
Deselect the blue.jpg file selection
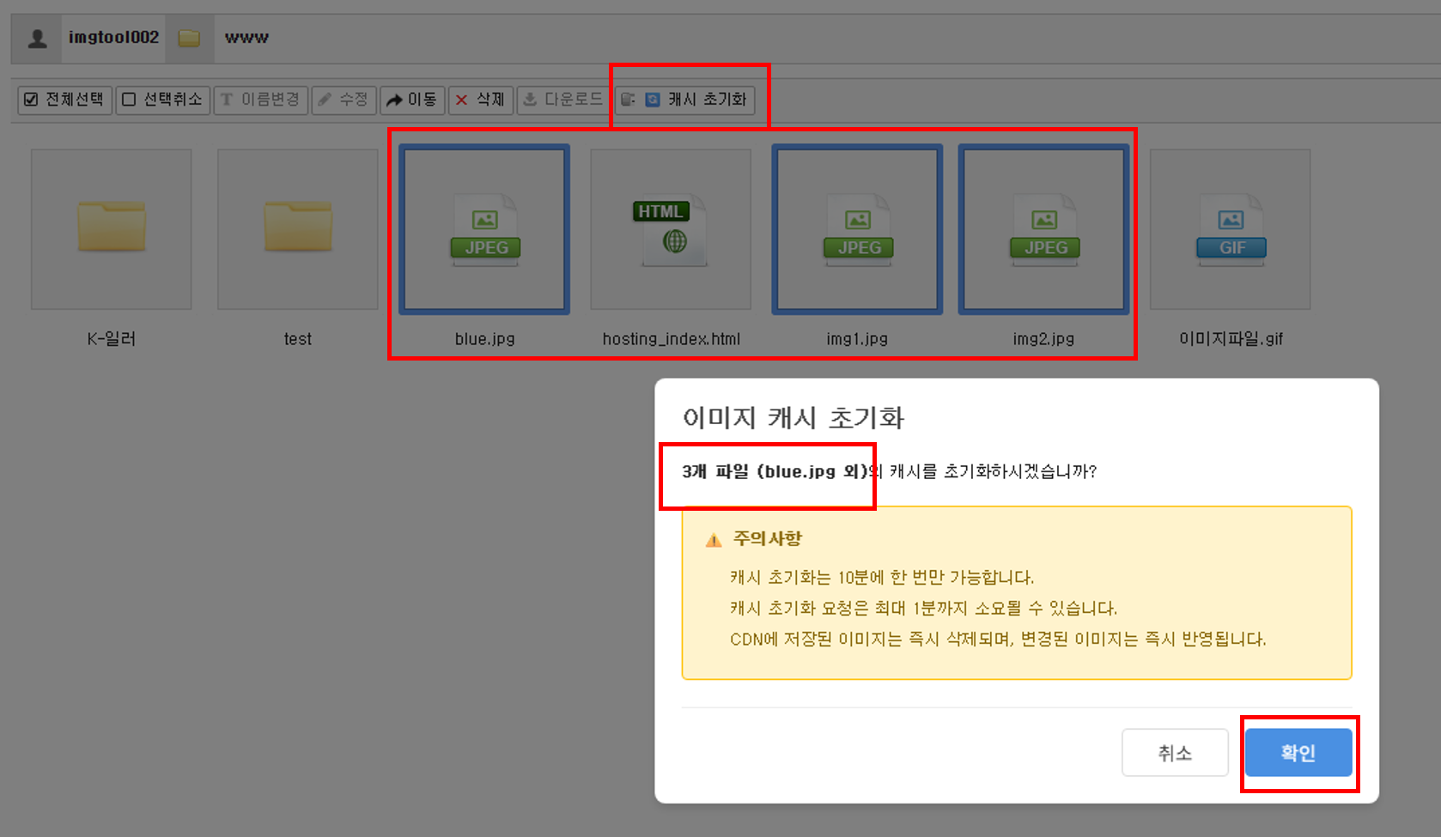[483, 229]
